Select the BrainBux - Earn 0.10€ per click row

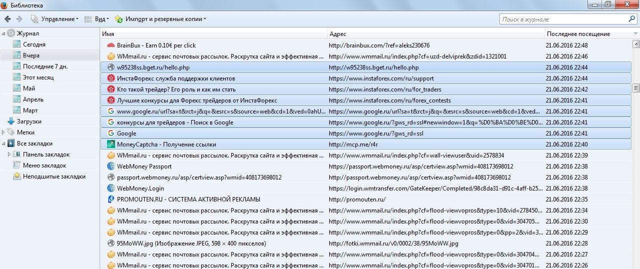(x=366, y=45)
